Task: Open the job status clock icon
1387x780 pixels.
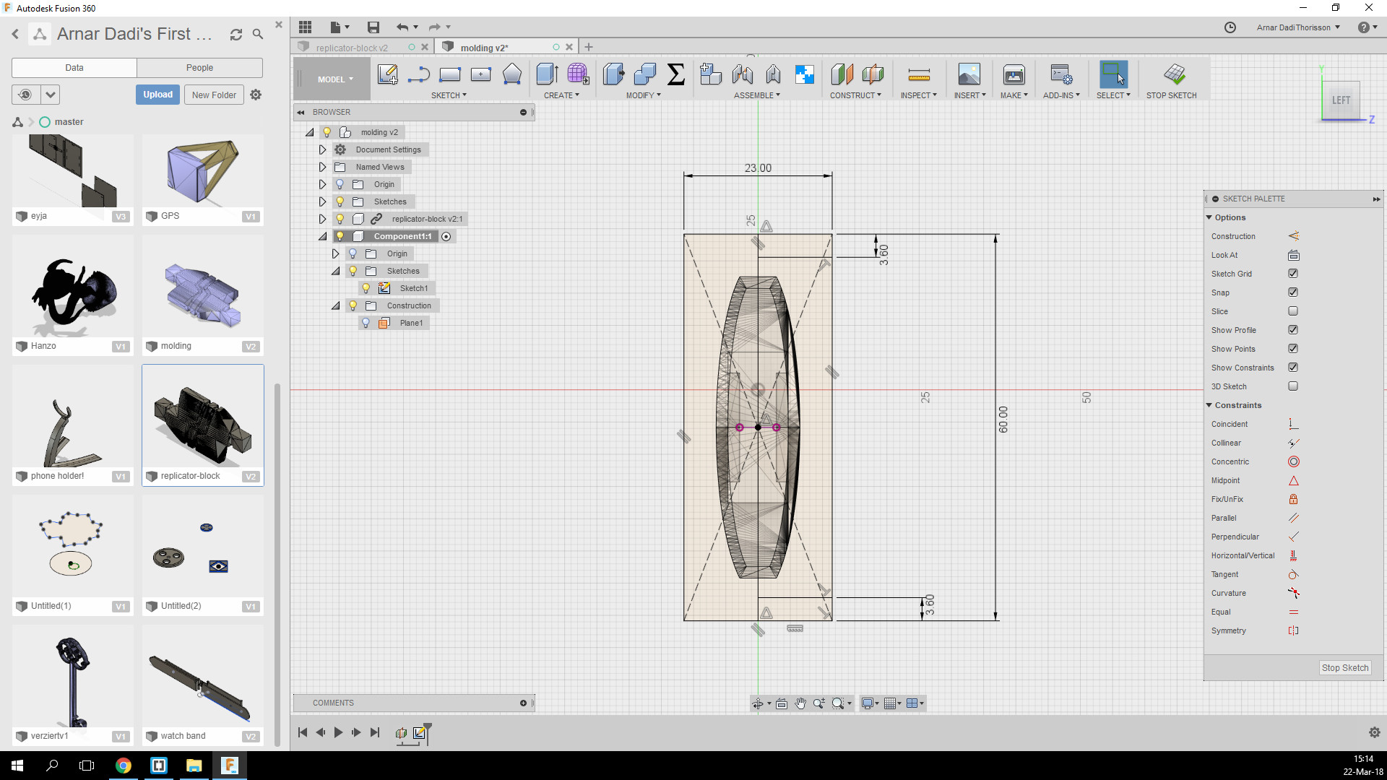Action: tap(1230, 27)
